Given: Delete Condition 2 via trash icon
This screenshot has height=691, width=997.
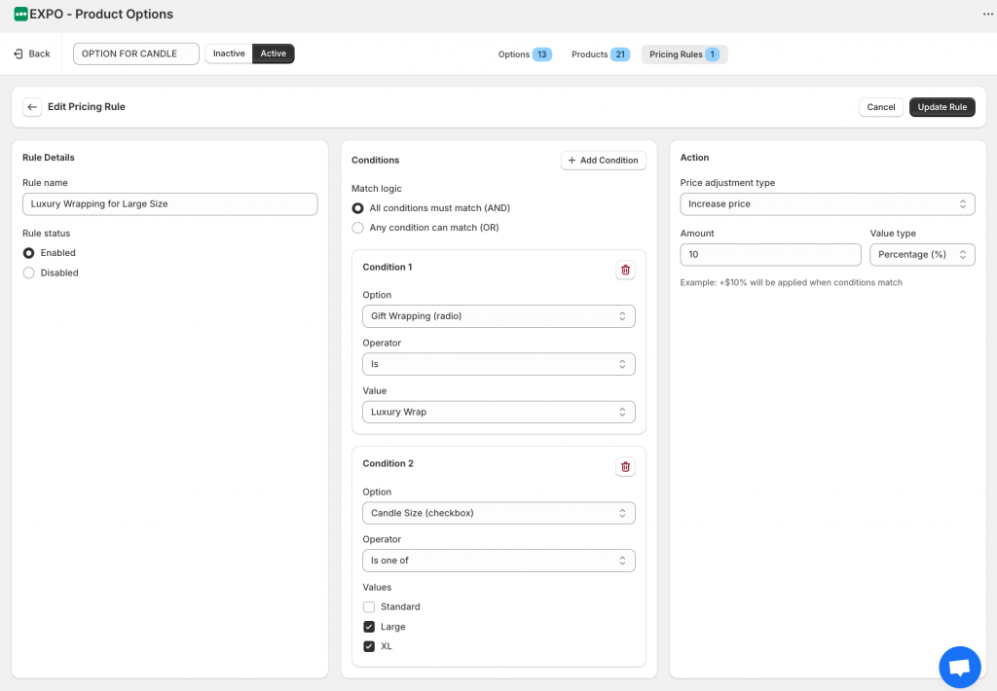Looking at the screenshot, I should (625, 466).
